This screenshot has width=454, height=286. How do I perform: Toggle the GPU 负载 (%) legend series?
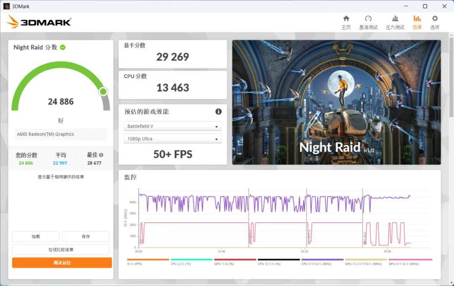point(235,262)
